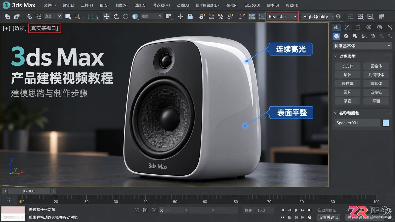Select the Lights category icon
395x222 pixels.
click(355, 36)
